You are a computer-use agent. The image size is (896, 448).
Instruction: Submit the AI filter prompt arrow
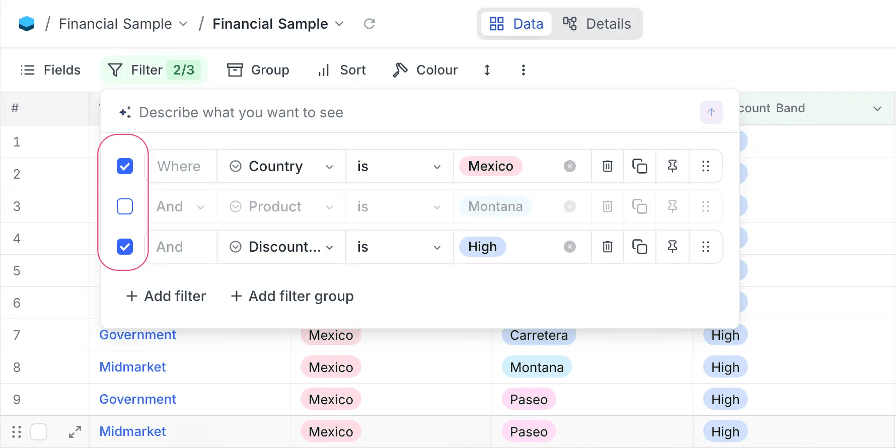pos(711,112)
